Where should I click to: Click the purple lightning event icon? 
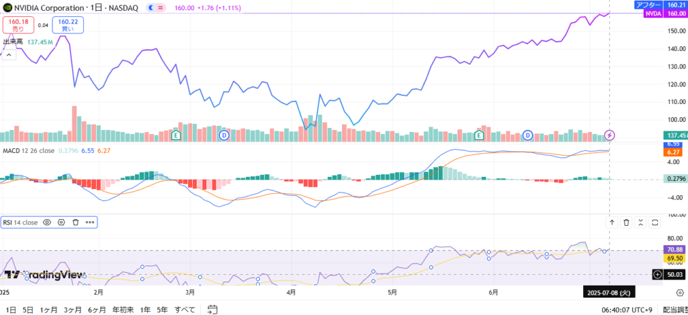point(609,135)
